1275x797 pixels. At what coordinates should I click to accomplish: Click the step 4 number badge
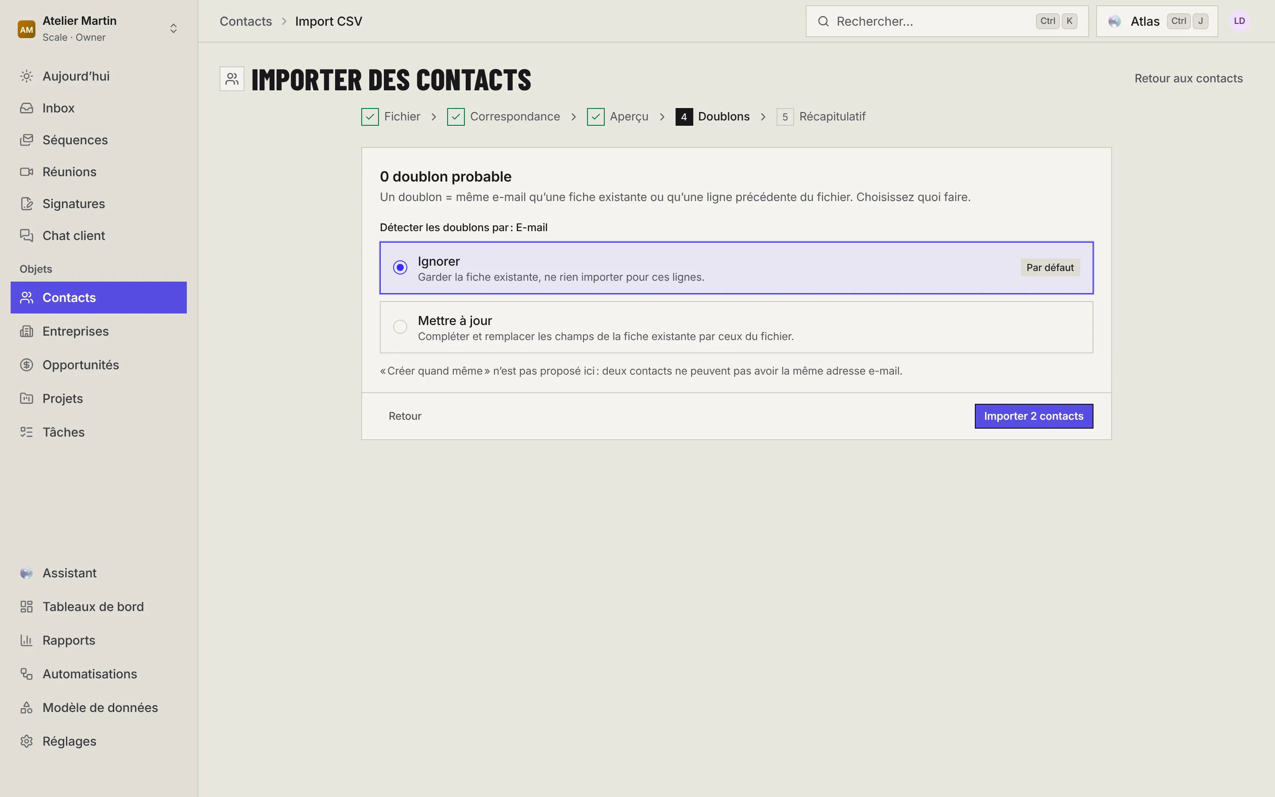(x=684, y=117)
